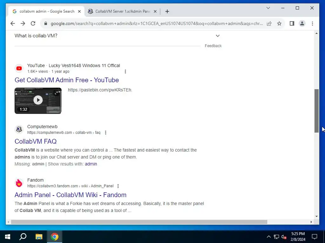Open the Chrome three-dot menu
The width and height of the screenshot is (325, 243).
coord(312,23)
